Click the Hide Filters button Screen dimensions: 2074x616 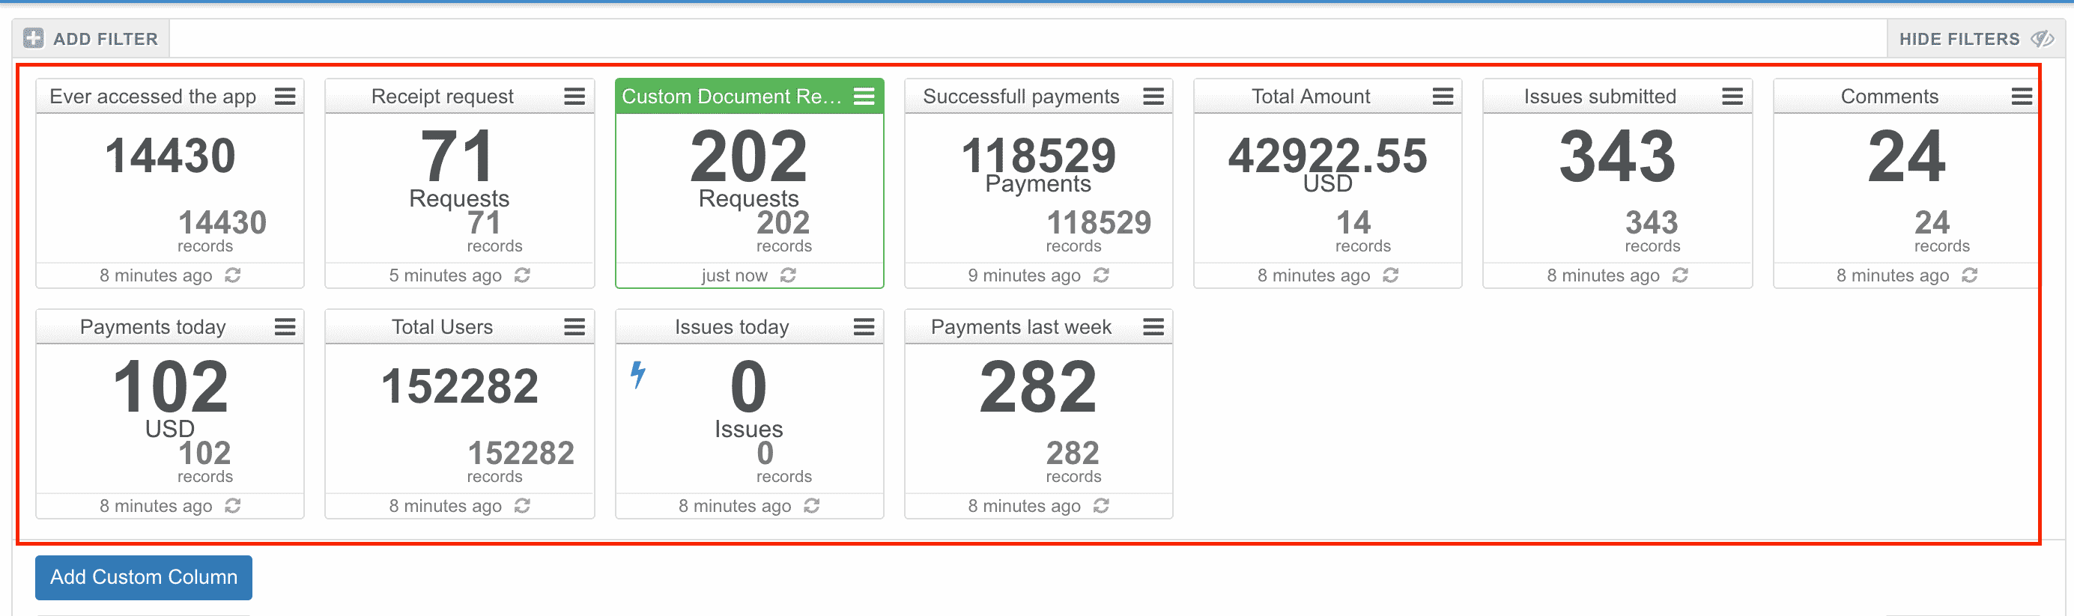tap(1976, 39)
